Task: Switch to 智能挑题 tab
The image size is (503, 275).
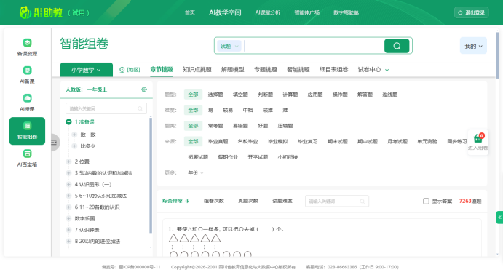Action: coord(298,70)
